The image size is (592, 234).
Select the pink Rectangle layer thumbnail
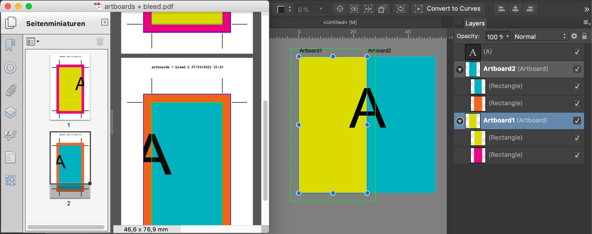point(478,155)
